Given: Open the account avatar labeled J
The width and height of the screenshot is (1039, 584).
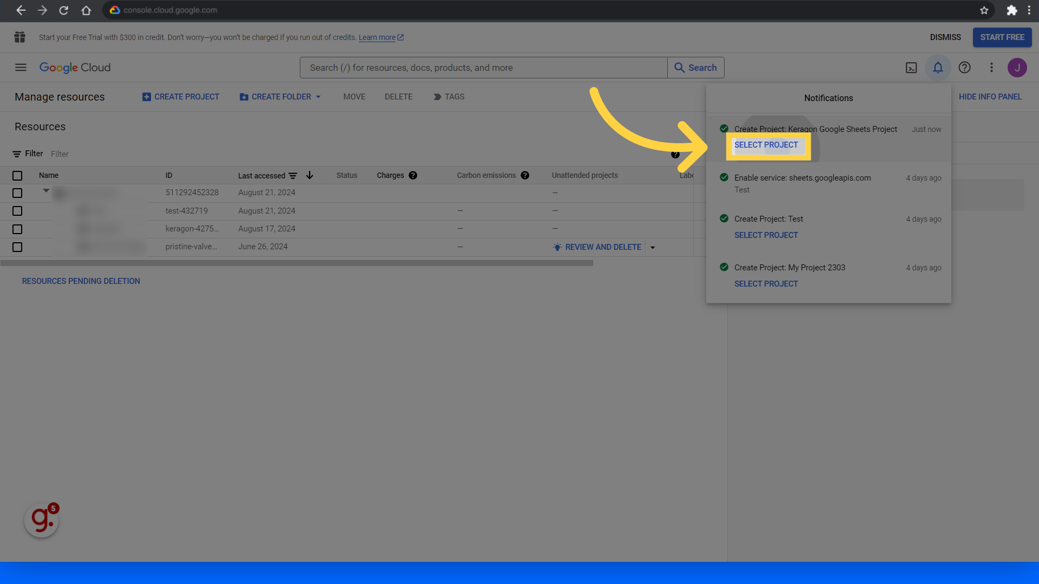Looking at the screenshot, I should 1017,68.
